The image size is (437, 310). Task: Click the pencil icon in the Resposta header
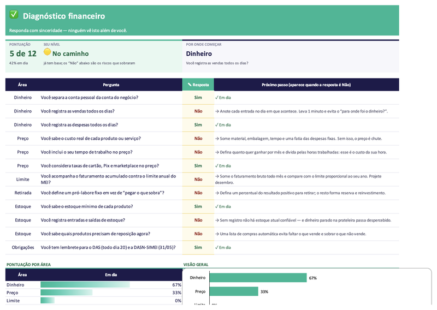click(190, 85)
